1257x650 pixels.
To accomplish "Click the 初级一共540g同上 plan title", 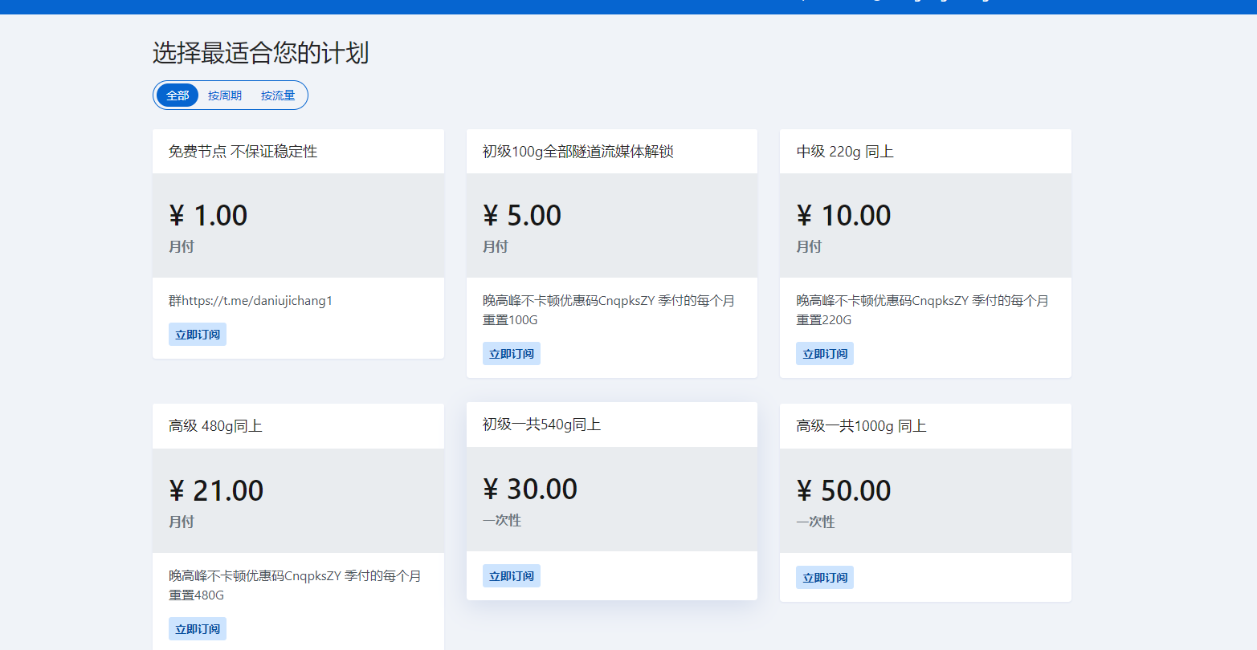I will 541,425.
